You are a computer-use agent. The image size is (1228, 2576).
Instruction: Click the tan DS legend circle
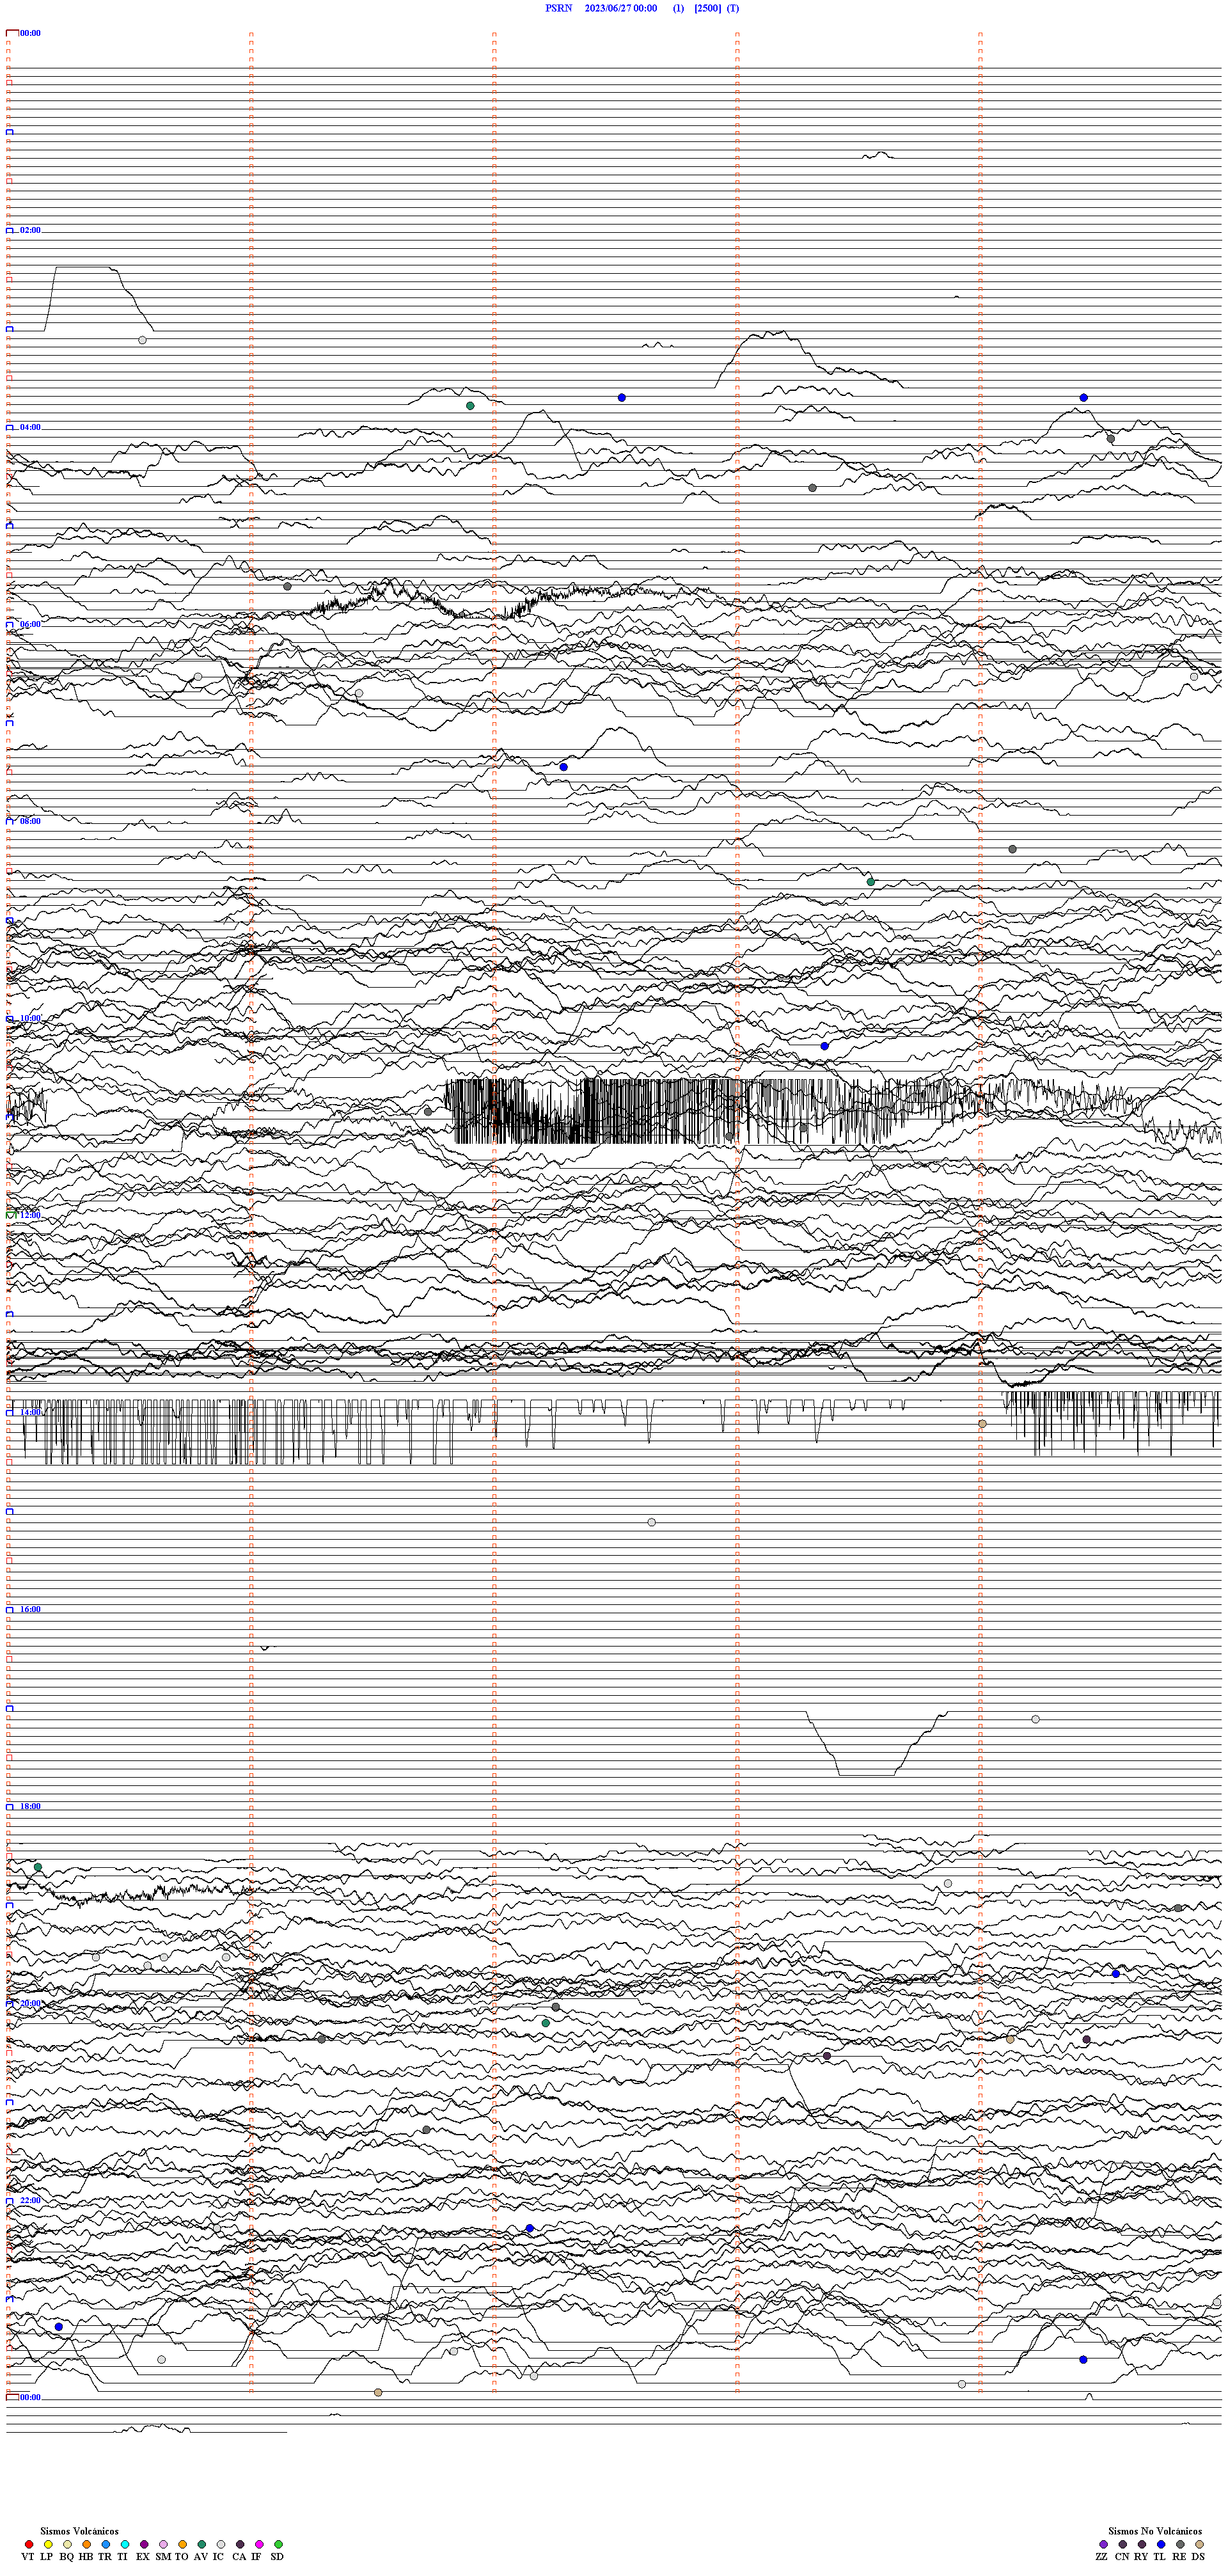(1199, 2544)
